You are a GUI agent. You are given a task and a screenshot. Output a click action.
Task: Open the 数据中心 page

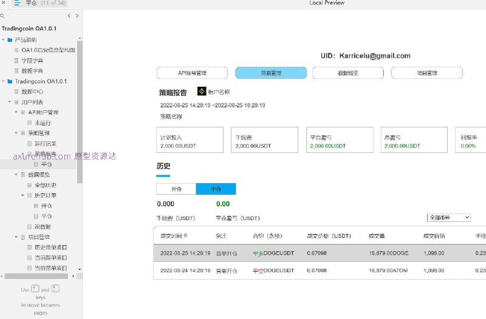32,92
